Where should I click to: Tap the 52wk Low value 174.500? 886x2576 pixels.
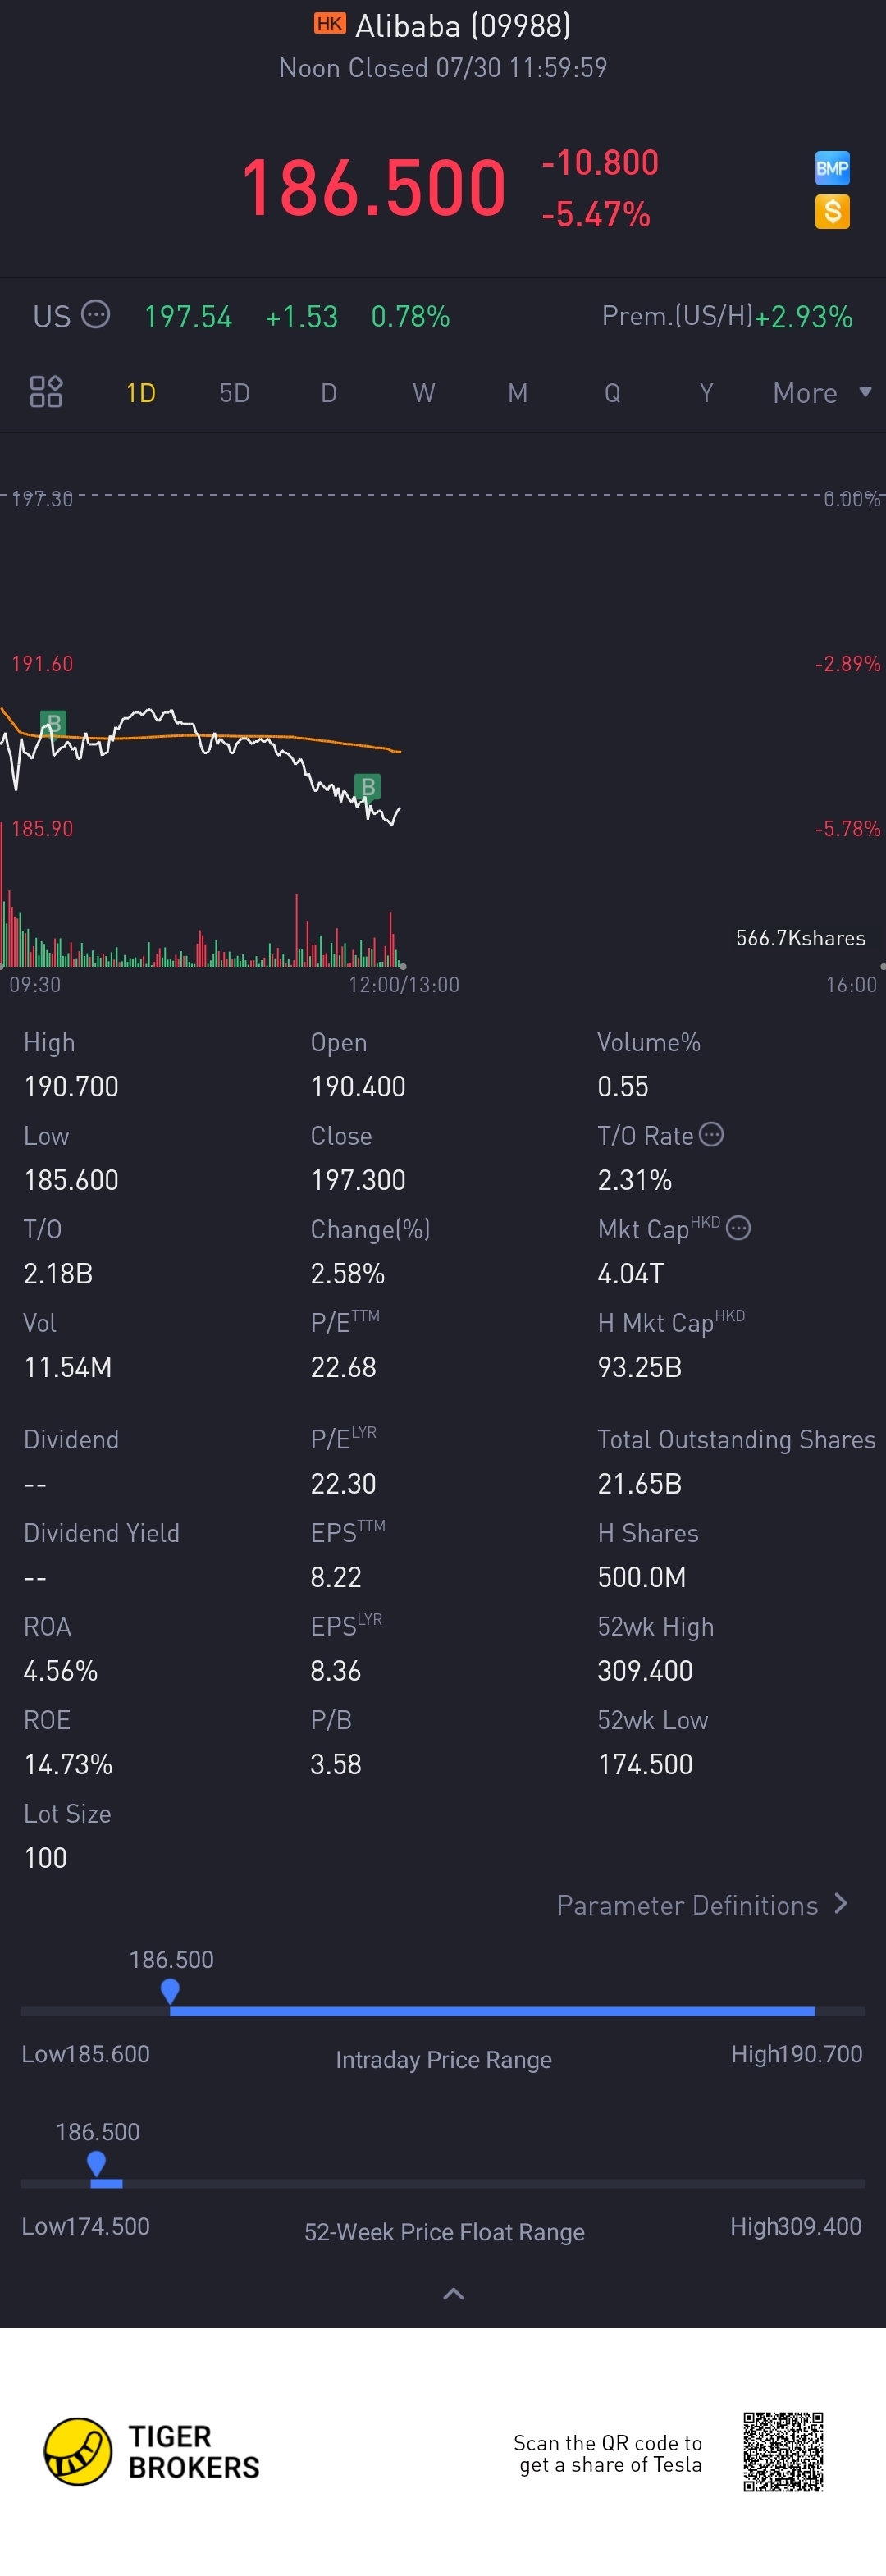point(645,1764)
